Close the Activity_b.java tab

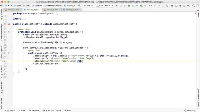tap(79, 10)
